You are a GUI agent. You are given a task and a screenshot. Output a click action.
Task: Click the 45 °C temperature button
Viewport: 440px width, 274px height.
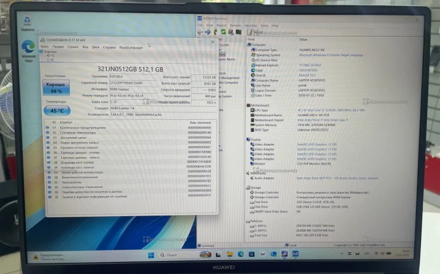[57, 111]
